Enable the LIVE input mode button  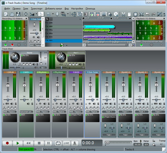pyautogui.click(x=67, y=143)
